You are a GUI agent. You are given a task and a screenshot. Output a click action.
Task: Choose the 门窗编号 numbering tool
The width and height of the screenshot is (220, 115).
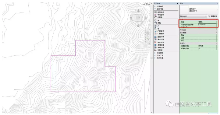[x=159, y=31]
